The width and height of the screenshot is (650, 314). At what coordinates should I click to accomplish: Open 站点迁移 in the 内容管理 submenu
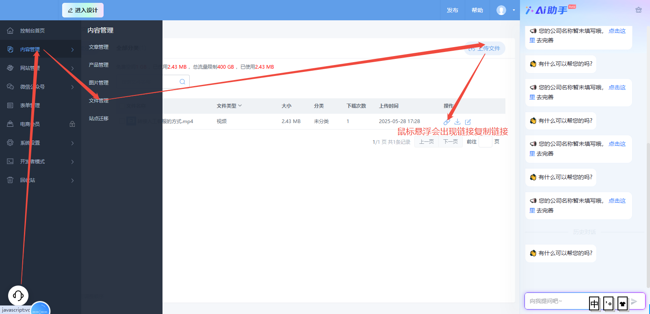point(99,119)
